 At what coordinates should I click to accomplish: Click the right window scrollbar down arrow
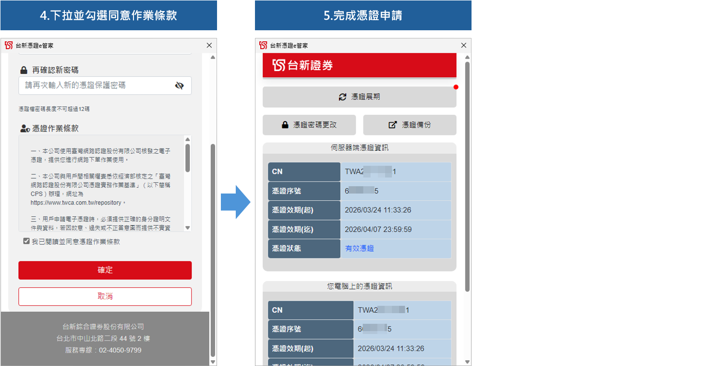point(467,362)
